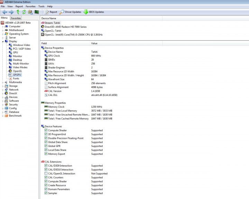This screenshot has height=199, width=249.
Task: Click the Forward arrow toolbar icon
Action: click(11, 12)
